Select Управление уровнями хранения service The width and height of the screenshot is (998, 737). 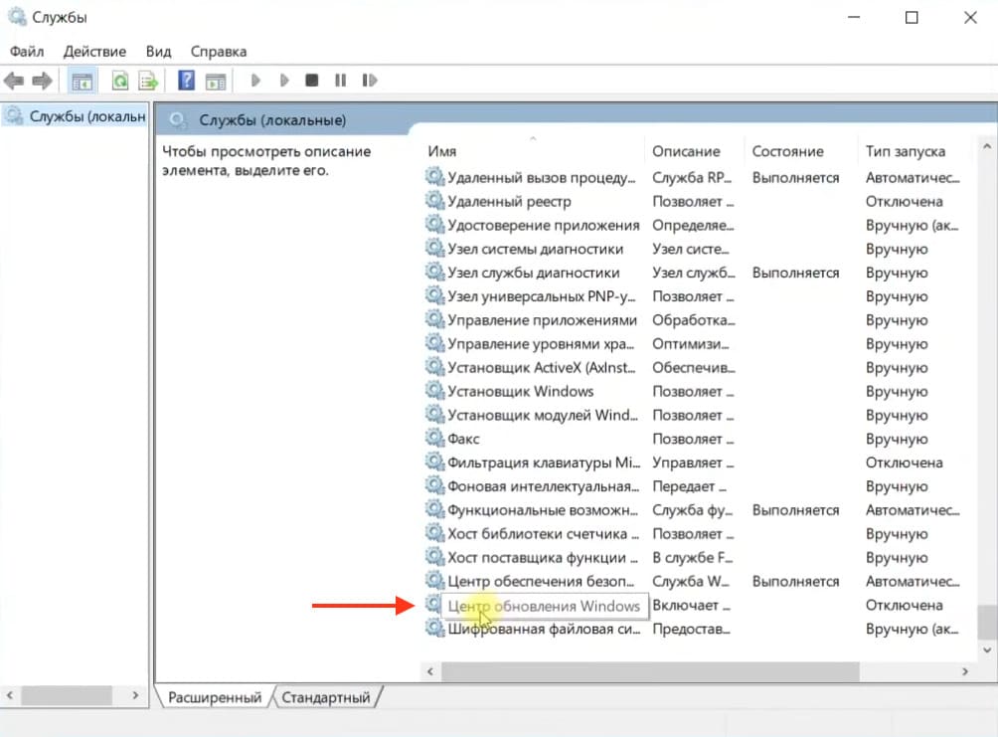point(693,344)
